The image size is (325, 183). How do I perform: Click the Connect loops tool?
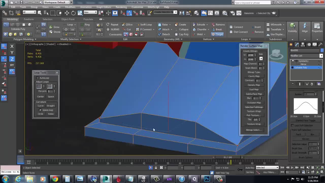(x=236, y=27)
